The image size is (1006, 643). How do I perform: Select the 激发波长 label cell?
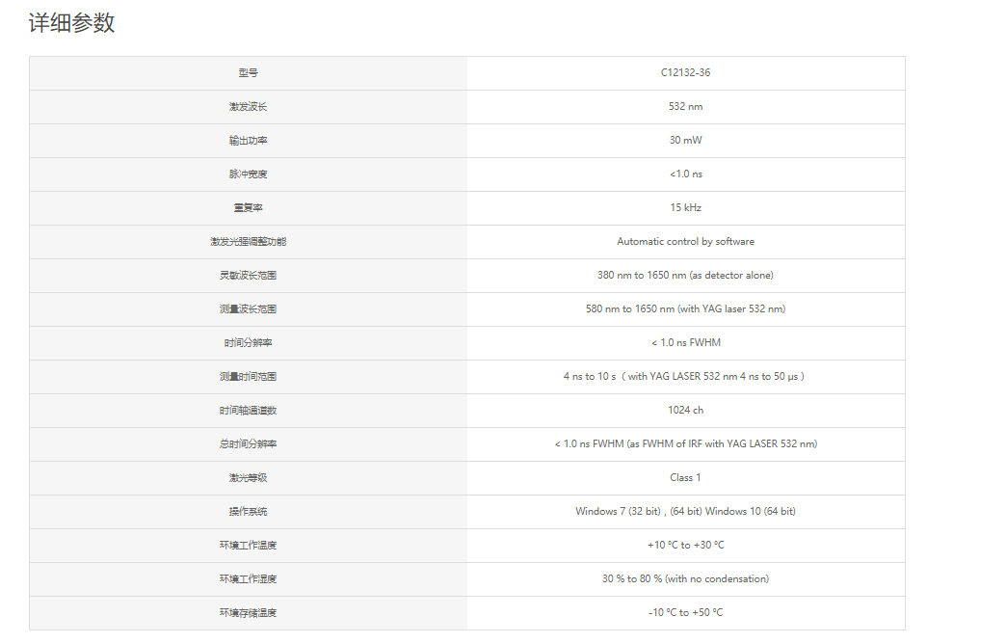tap(248, 107)
